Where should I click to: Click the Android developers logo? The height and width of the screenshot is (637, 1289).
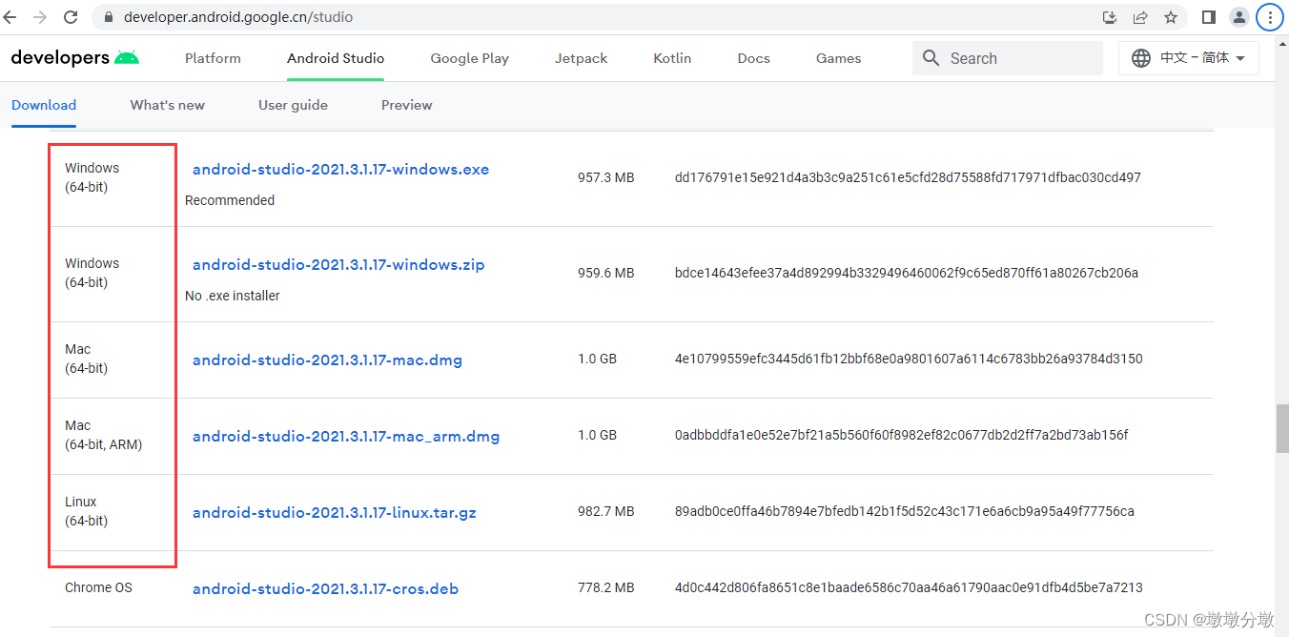[75, 58]
